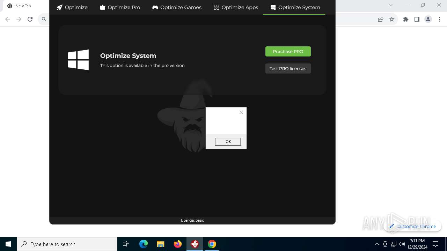Select the Optimize Games tab

pyautogui.click(x=177, y=7)
